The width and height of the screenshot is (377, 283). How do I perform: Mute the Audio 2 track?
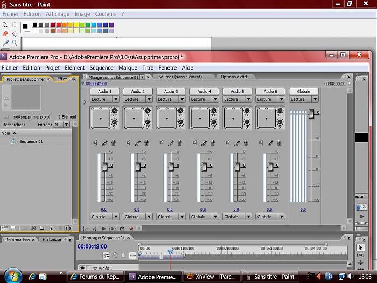pyautogui.click(x=129, y=143)
